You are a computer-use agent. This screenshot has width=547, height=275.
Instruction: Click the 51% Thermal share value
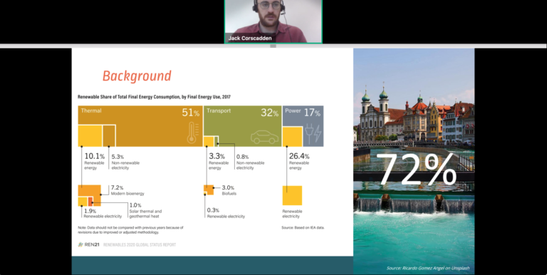pos(190,113)
